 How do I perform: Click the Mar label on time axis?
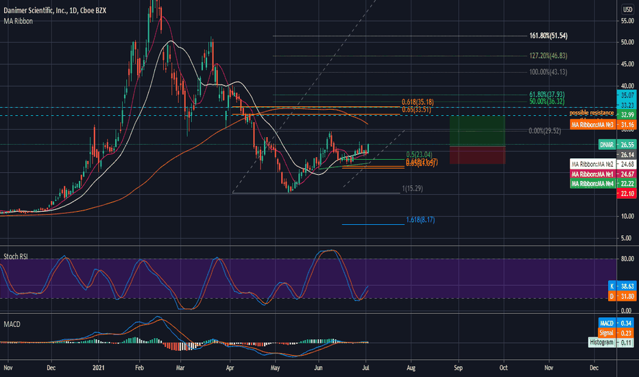click(180, 367)
